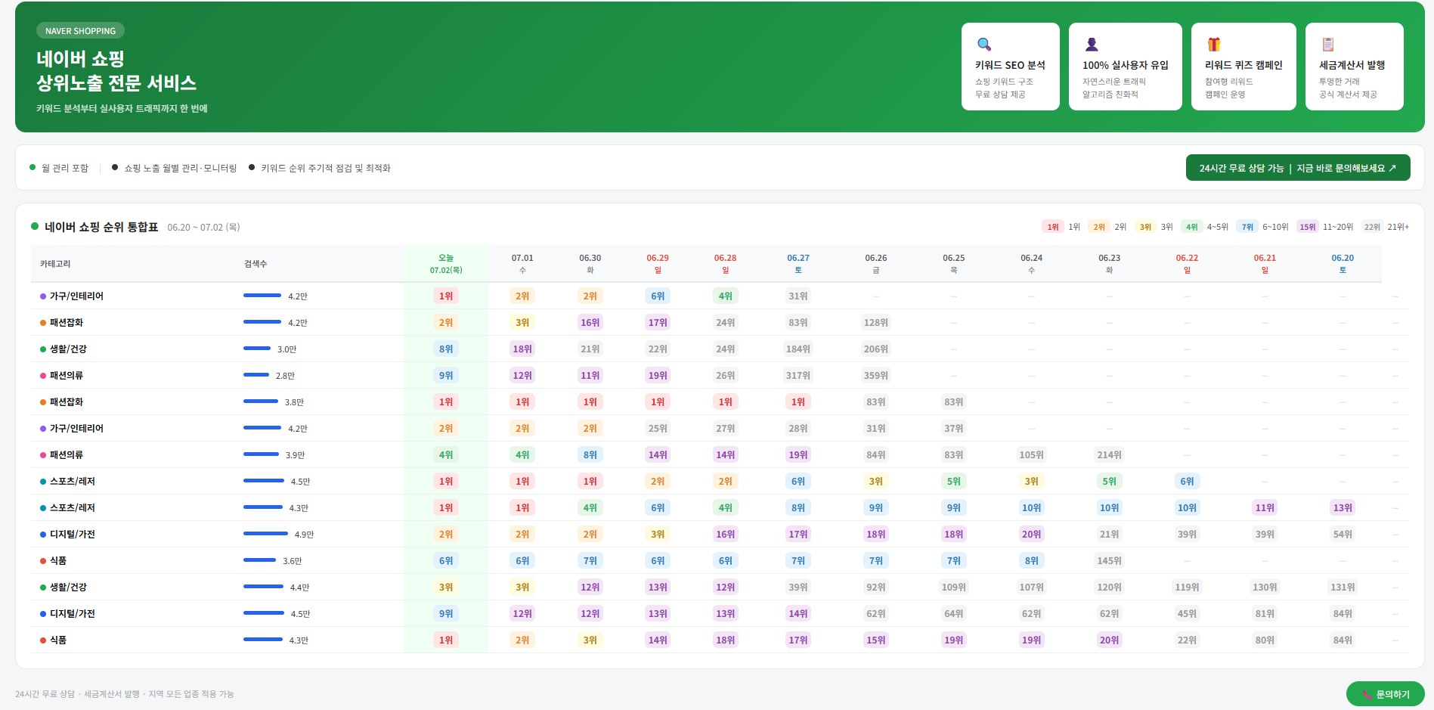Select the 06.29 일 column header
The image size is (1434, 710).
[x=658, y=264]
